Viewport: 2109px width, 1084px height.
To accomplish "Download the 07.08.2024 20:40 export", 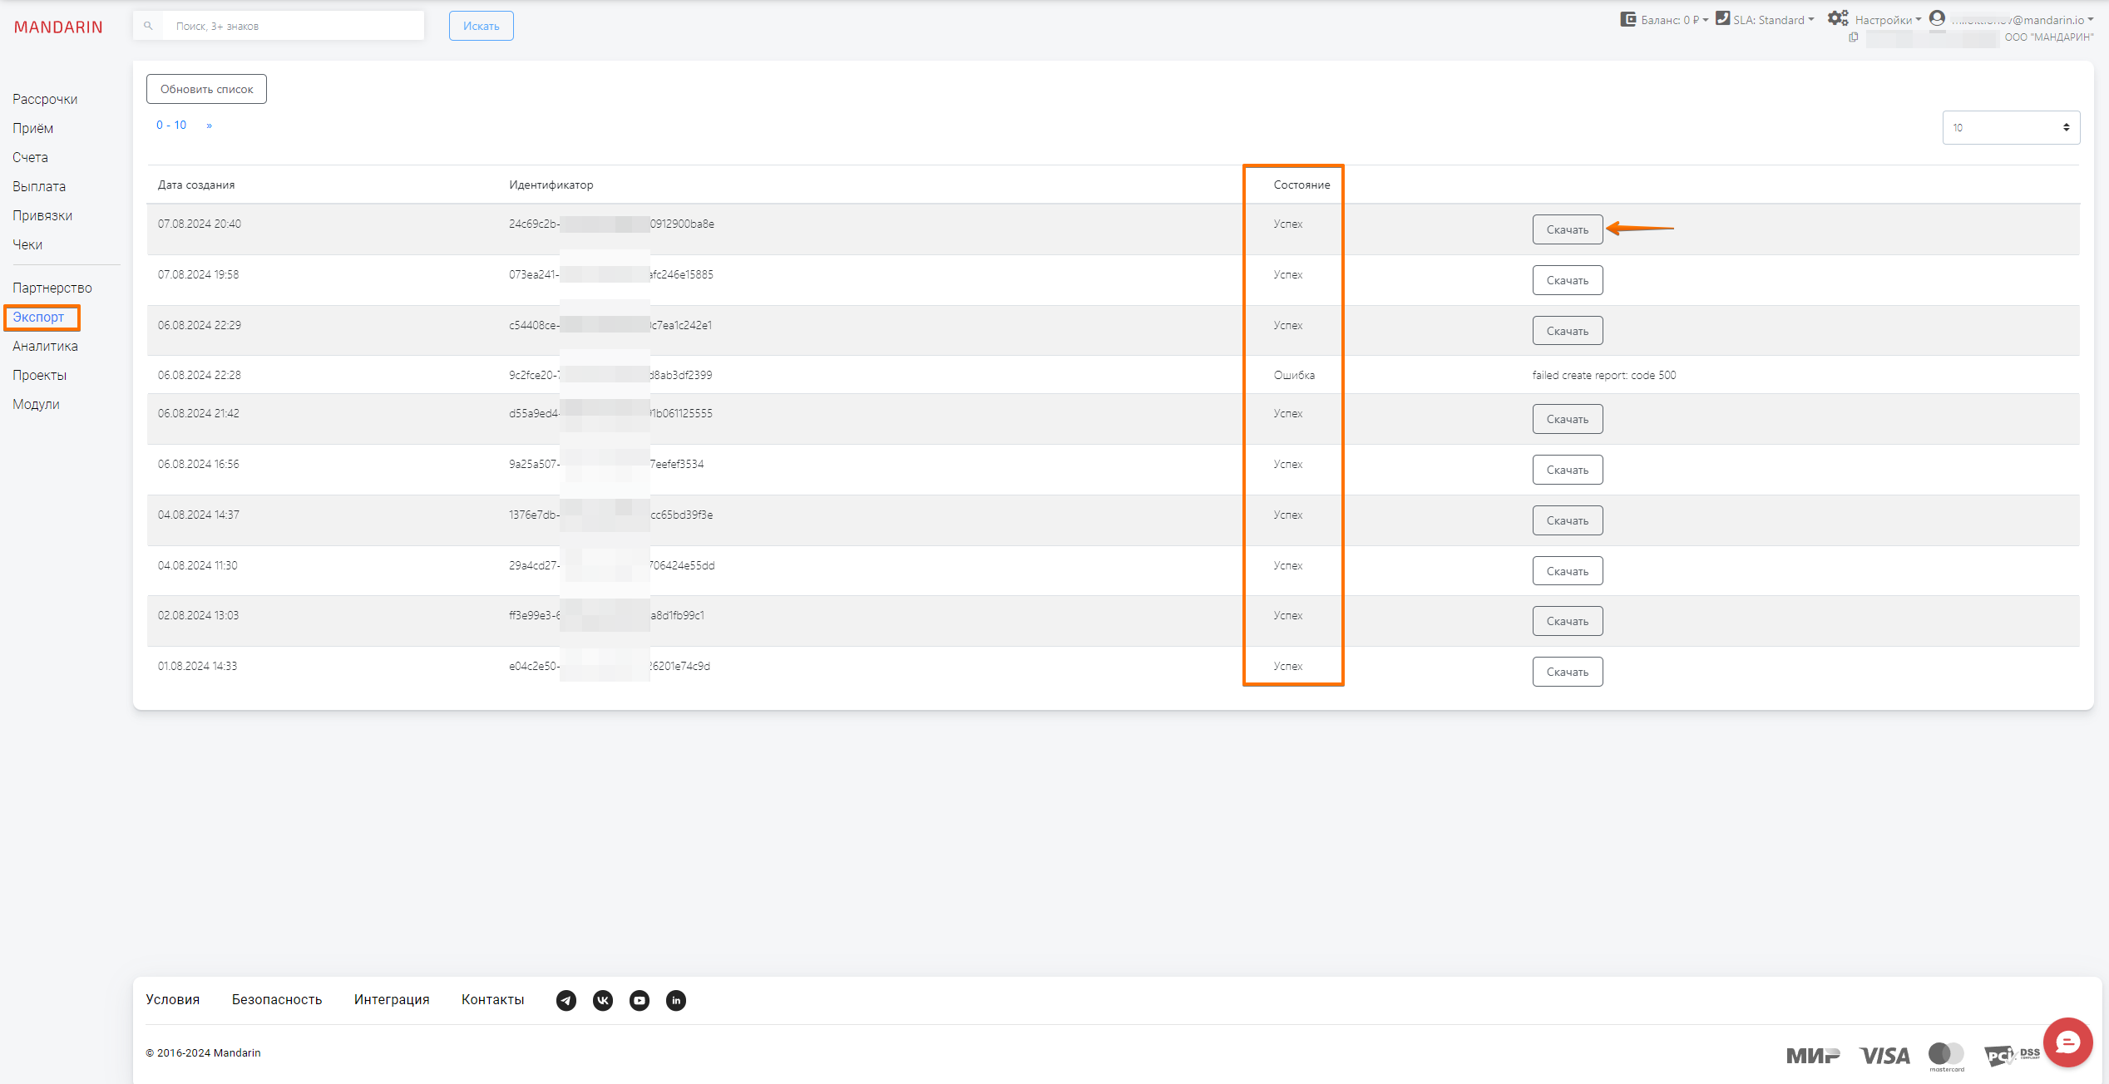I will click(x=1567, y=229).
